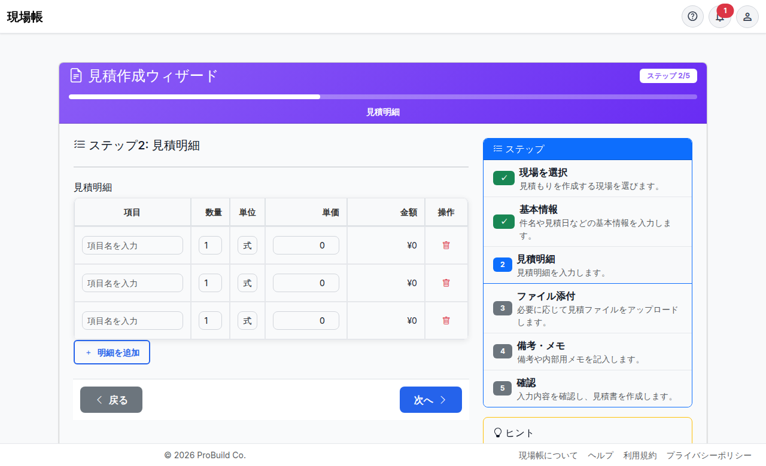This screenshot has height=466, width=766.
Task: Click the red notification count badge
Action: click(x=725, y=11)
